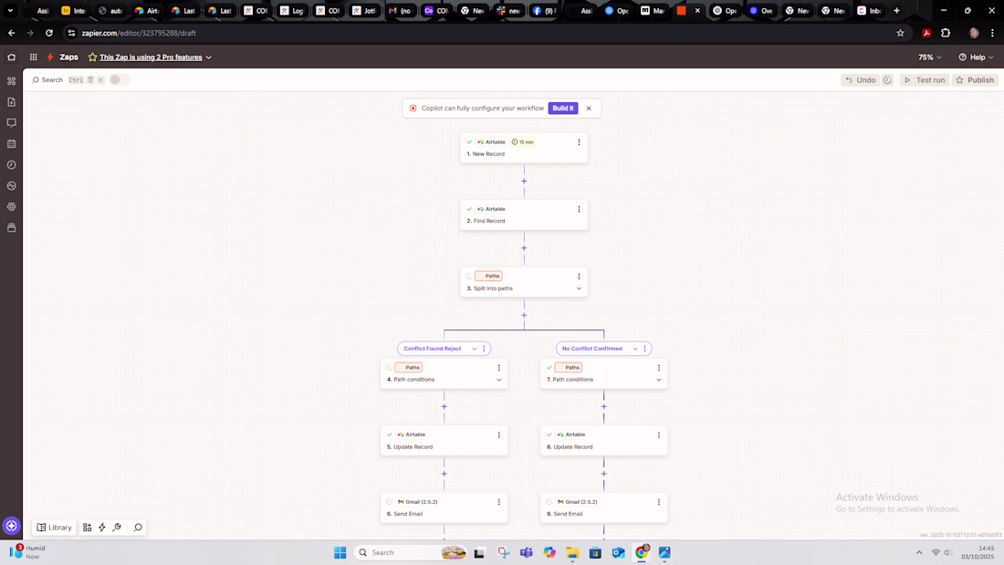This screenshot has width=1004, height=565.
Task: Open three-dot menu on Split into paths step
Action: (579, 277)
